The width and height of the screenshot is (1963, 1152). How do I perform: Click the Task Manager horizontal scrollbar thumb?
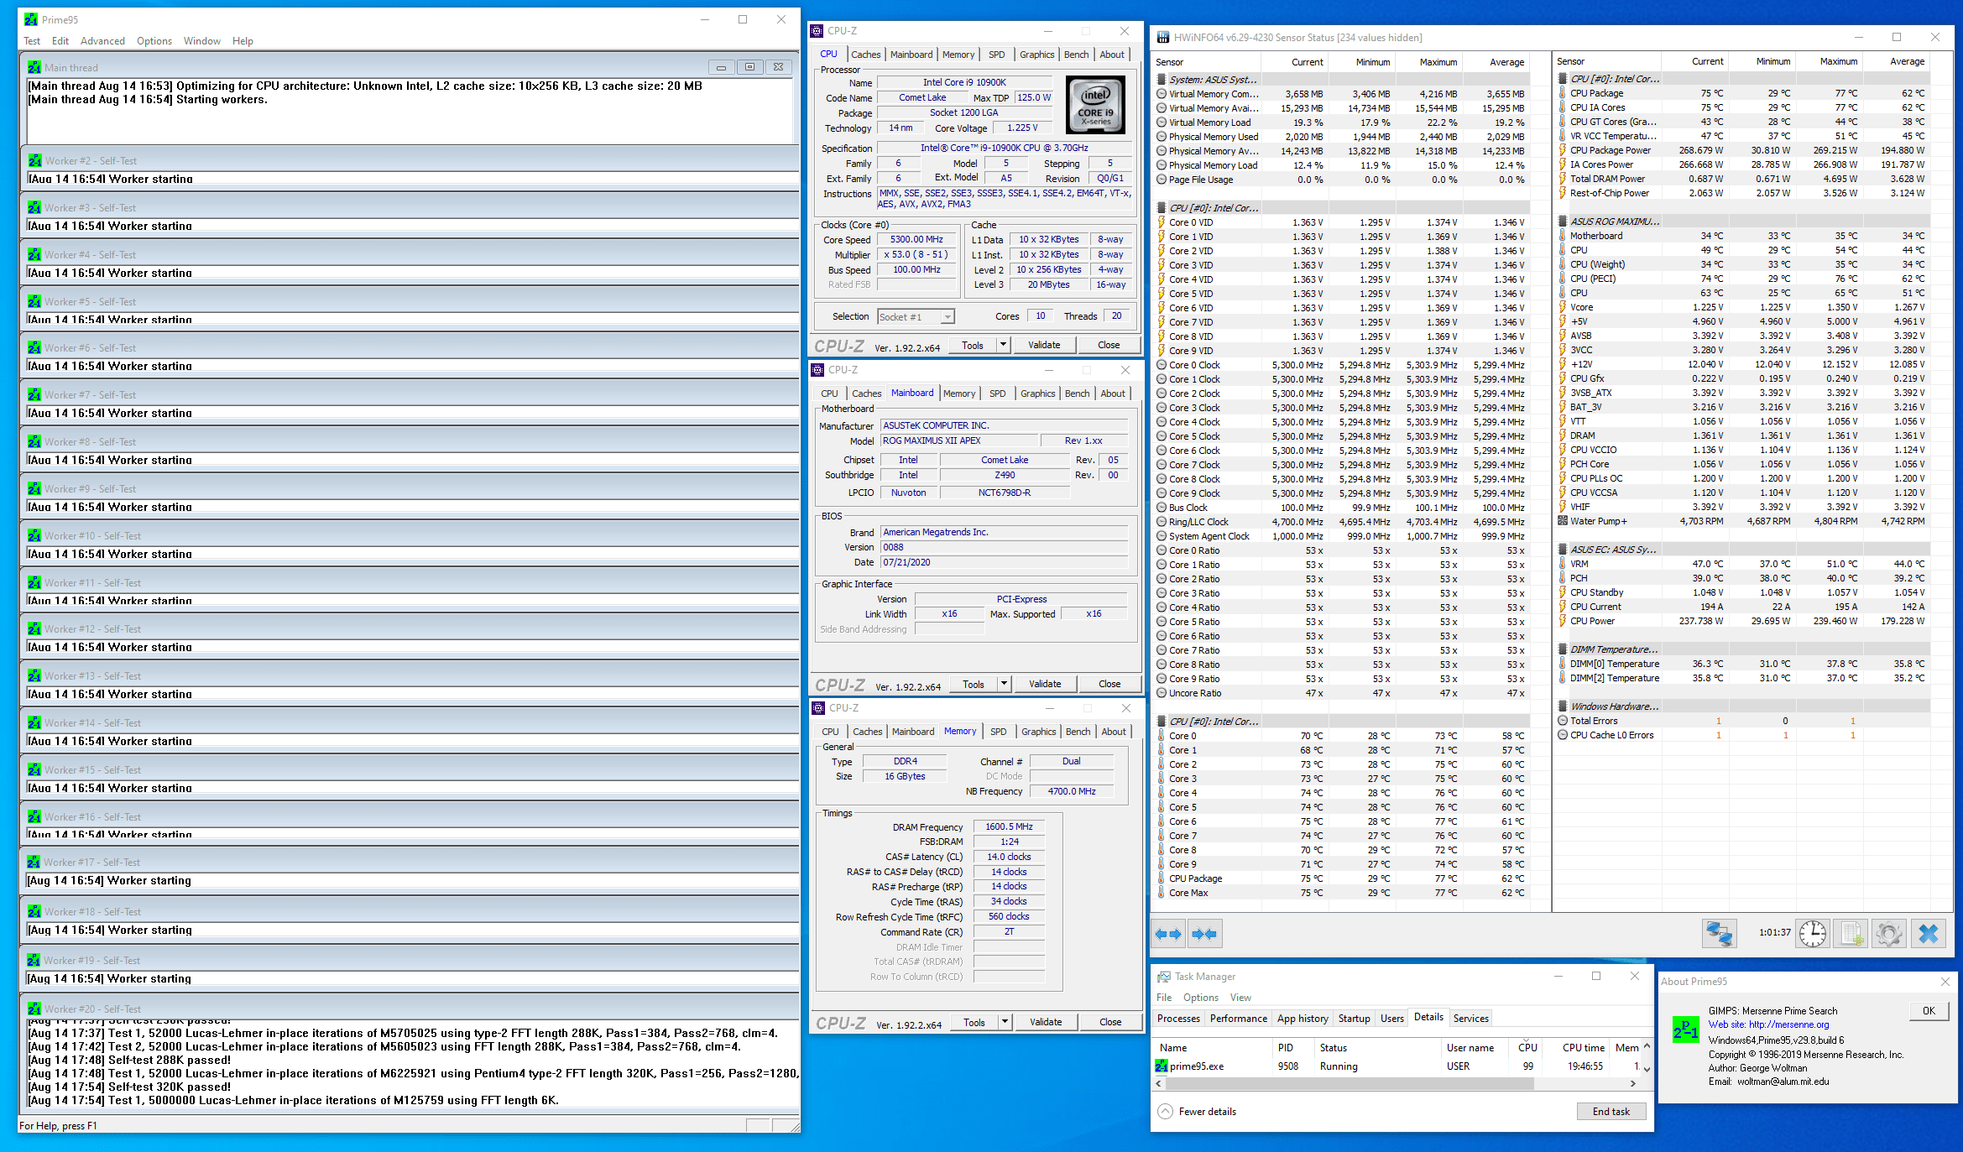(x=1350, y=1084)
